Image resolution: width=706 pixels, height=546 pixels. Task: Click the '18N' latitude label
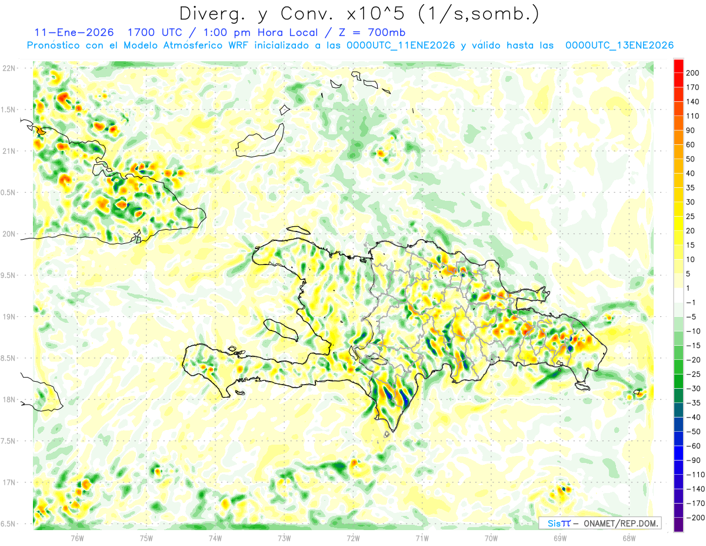click(x=9, y=399)
